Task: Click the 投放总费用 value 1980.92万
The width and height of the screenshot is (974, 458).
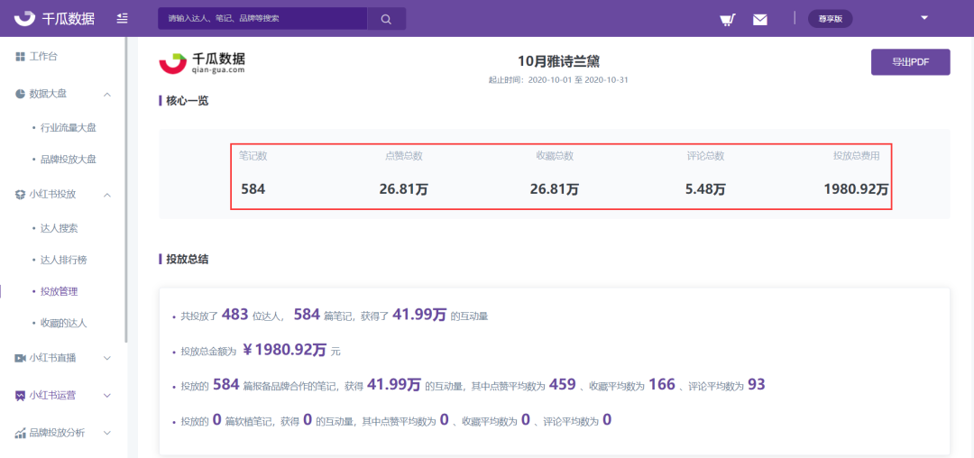Action: [856, 189]
